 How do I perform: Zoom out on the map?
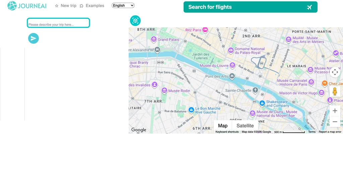pos(335,121)
